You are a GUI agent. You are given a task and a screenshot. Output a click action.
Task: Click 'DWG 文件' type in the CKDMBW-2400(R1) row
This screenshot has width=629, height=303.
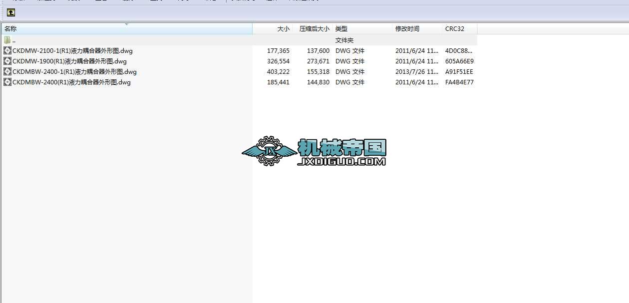(350, 82)
